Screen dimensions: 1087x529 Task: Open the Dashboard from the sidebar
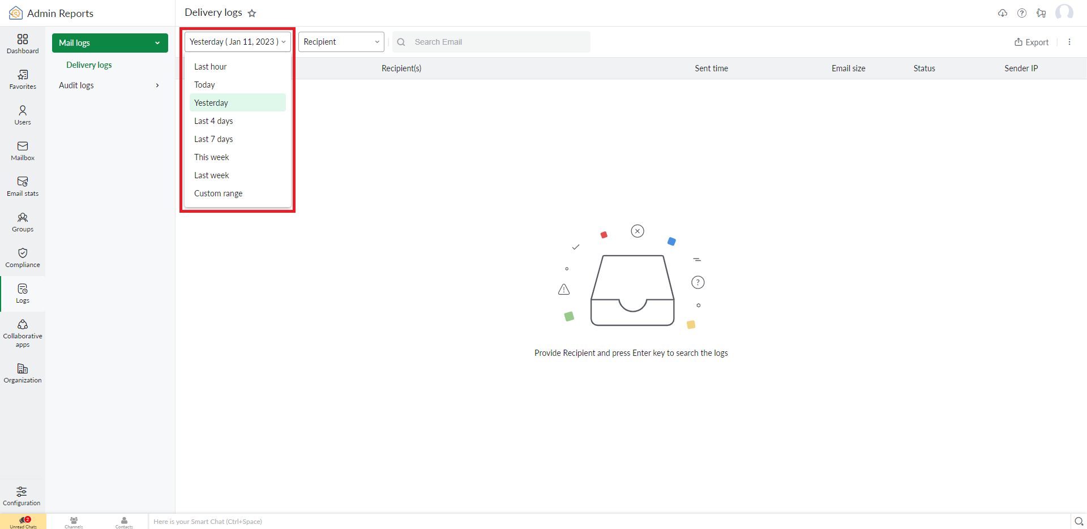coord(23,44)
